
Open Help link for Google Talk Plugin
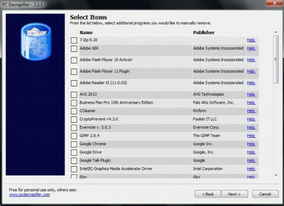tap(251, 160)
